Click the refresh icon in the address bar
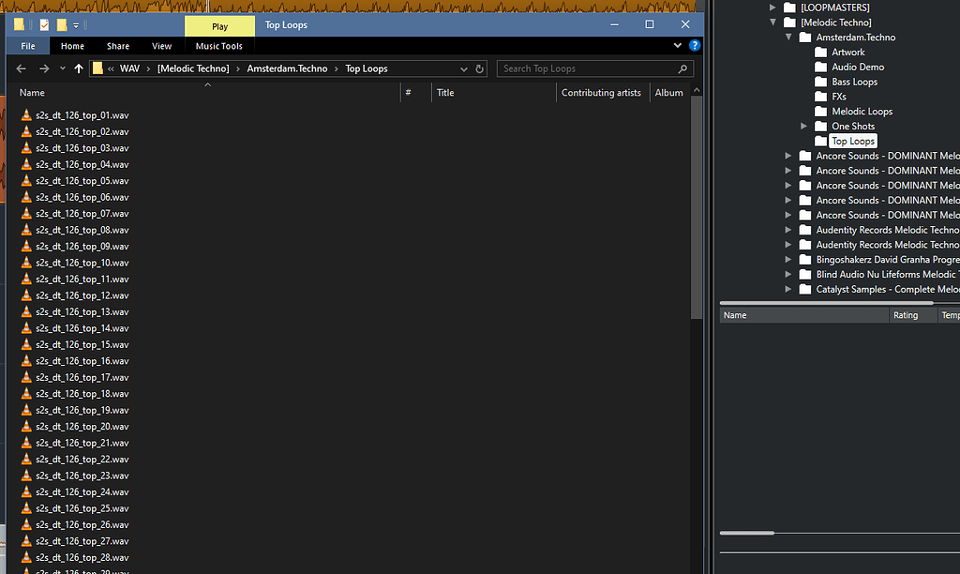Screen dimensions: 960x574 click(478, 68)
